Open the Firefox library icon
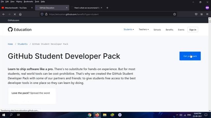This screenshot has width=211, height=118. click(202, 14)
